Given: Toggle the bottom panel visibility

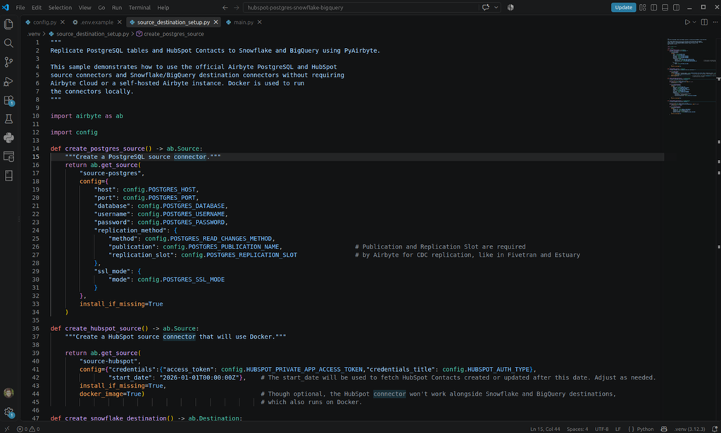Looking at the screenshot, I should coord(665,7).
